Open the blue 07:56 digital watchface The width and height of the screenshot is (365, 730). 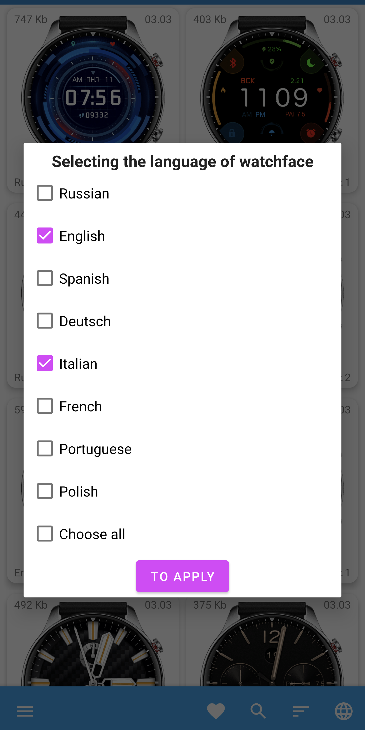click(93, 85)
